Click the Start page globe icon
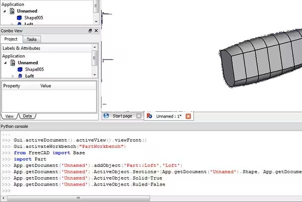The height and width of the screenshot is (202, 302). tap(106, 116)
